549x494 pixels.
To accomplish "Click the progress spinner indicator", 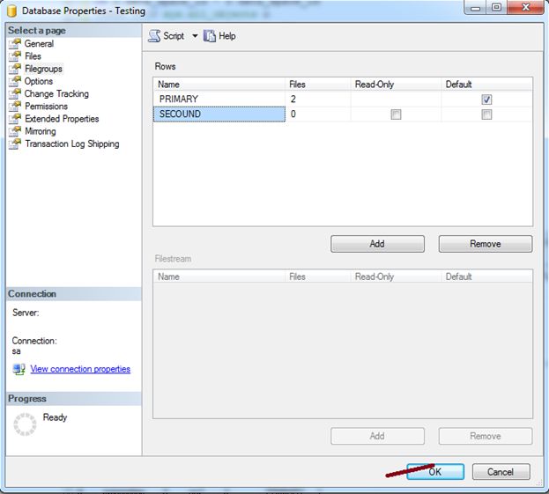I will pos(25,424).
